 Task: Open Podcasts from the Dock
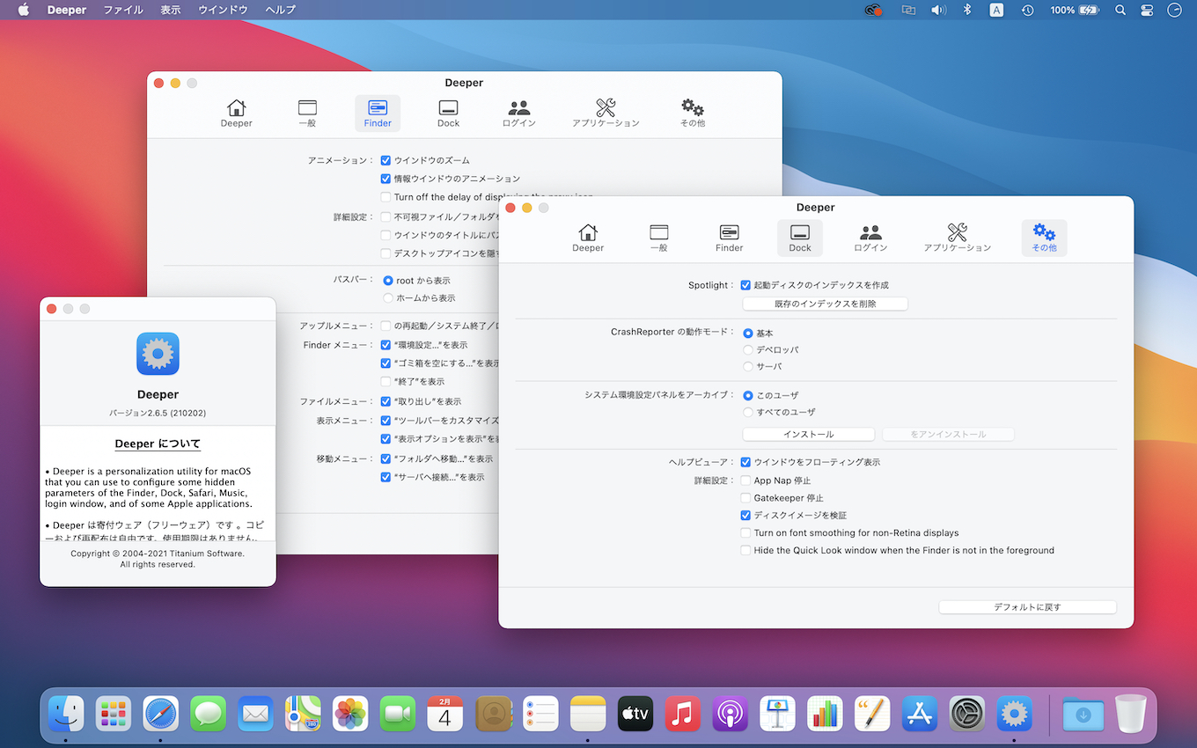point(731,714)
